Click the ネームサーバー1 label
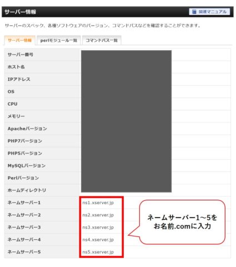The image size is (236, 267). pyautogui.click(x=24, y=202)
